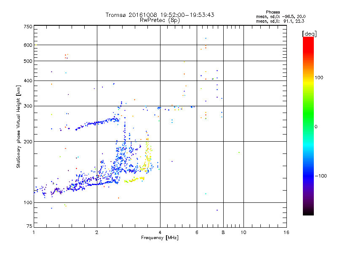Click the x-axis tick label "10"

tap(243, 232)
